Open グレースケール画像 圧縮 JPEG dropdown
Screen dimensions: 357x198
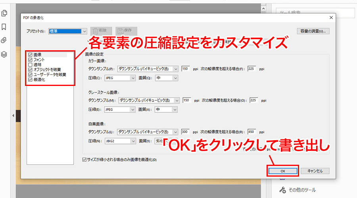coord(120,110)
